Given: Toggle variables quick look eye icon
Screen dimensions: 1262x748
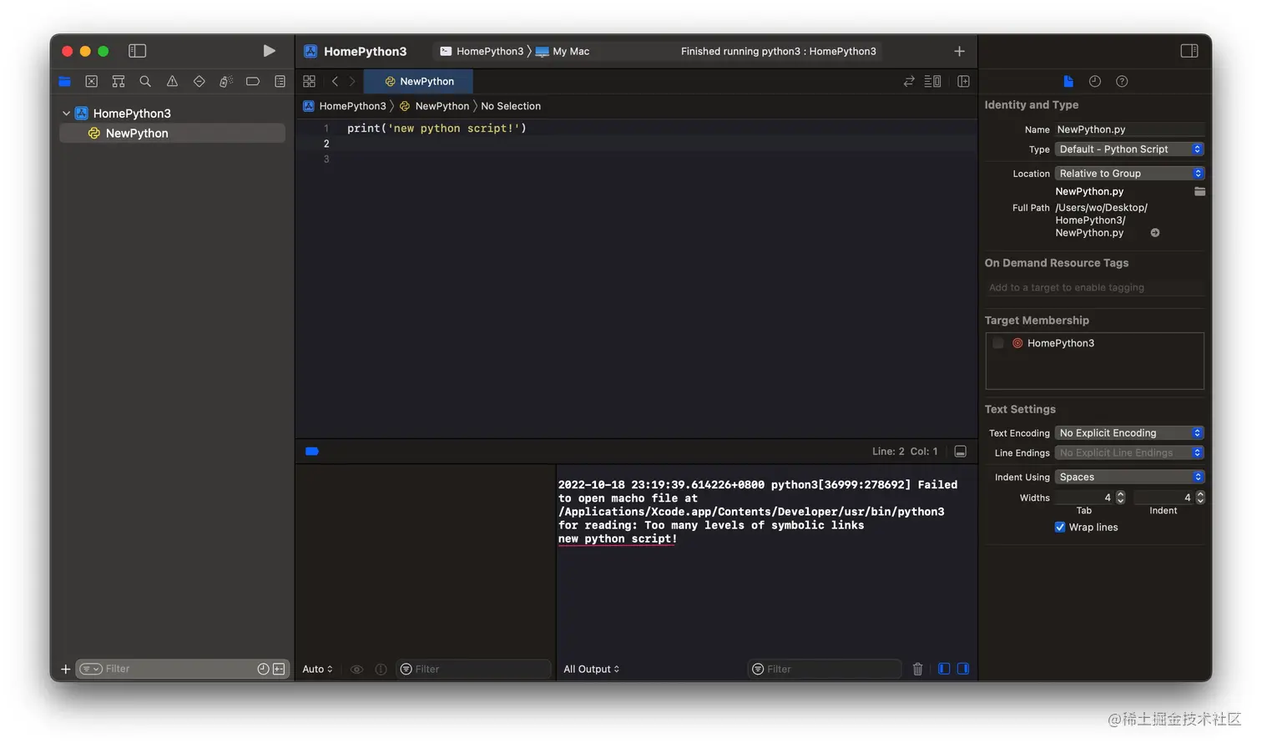Looking at the screenshot, I should pyautogui.click(x=356, y=669).
